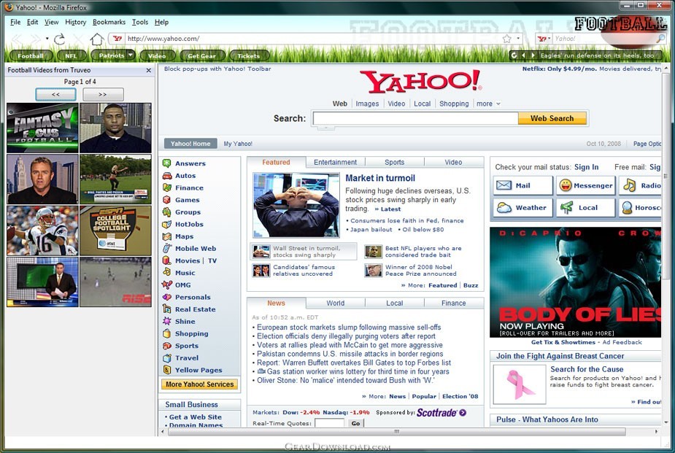The height and width of the screenshot is (453, 675).
Task: Open the Finance icon
Action: [167, 187]
